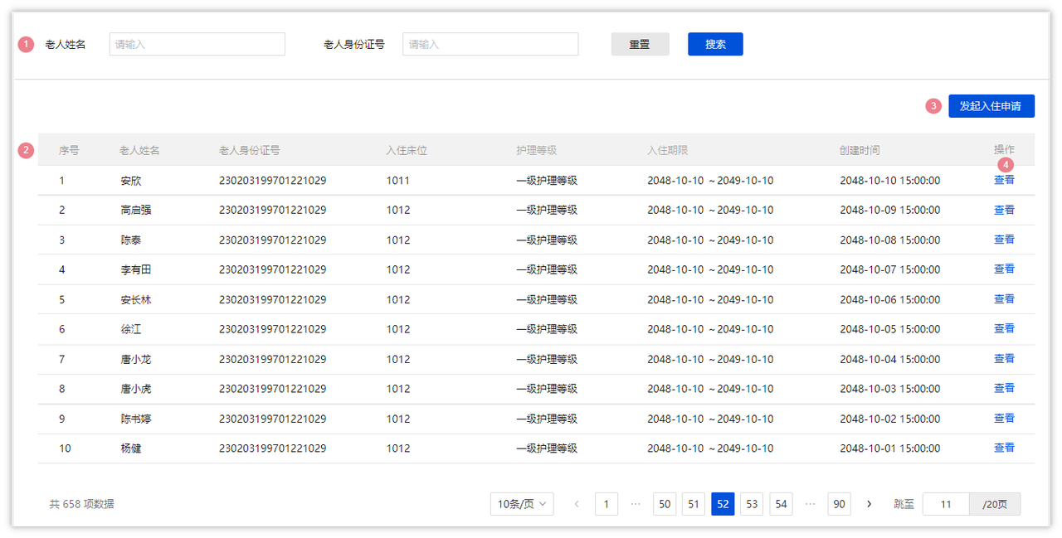View details of 徐江 via 查看
Screen dimensions: 1062x538
(x=1004, y=329)
